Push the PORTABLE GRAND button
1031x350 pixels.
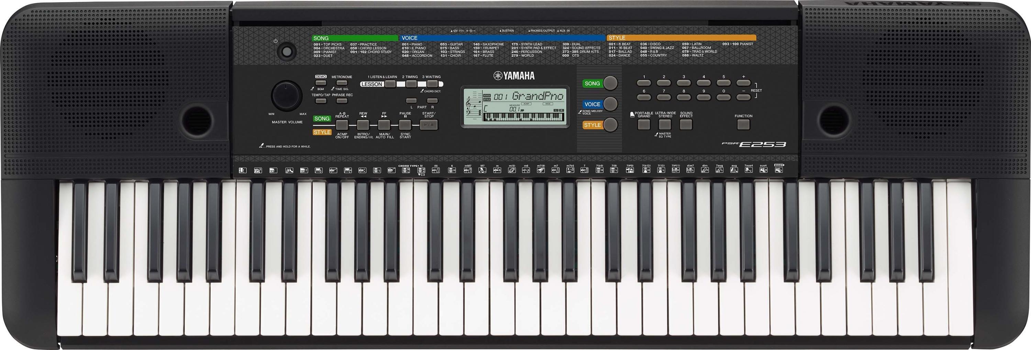pyautogui.click(x=644, y=124)
